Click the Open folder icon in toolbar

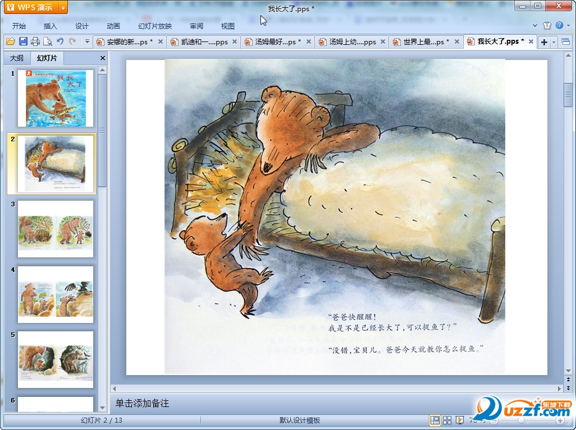10,41
